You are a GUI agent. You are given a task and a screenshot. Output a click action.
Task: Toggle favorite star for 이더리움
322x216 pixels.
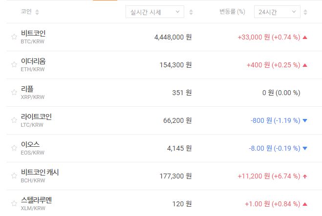14,65
